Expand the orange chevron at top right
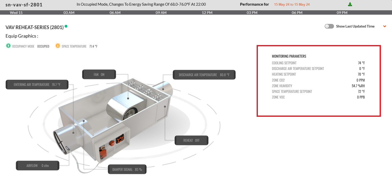The height and width of the screenshot is (195, 392). [x=385, y=26]
